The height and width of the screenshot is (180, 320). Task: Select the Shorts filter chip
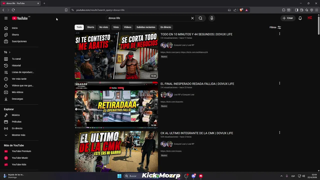tap(90, 27)
